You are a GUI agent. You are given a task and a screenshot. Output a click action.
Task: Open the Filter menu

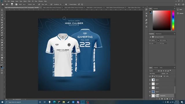(x=29, y=1)
